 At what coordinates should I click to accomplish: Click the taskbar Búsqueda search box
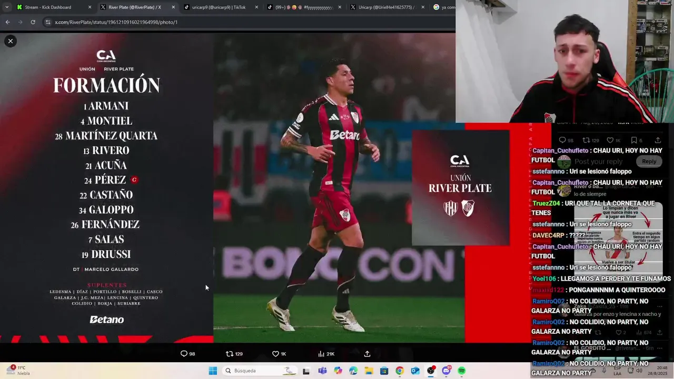pyautogui.click(x=259, y=371)
